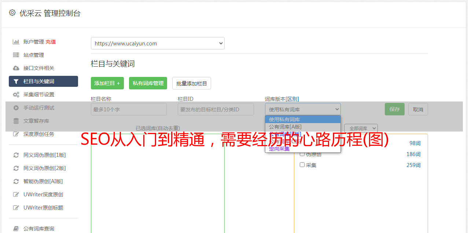Focus the 栏目名称 input field

click(x=129, y=109)
